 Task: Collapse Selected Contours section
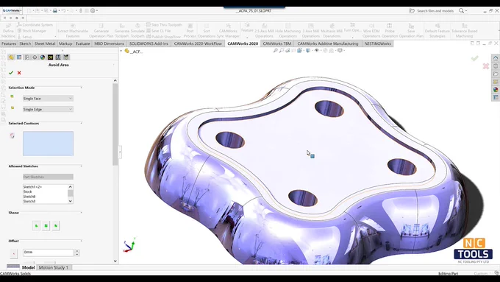pyautogui.click(x=82, y=123)
